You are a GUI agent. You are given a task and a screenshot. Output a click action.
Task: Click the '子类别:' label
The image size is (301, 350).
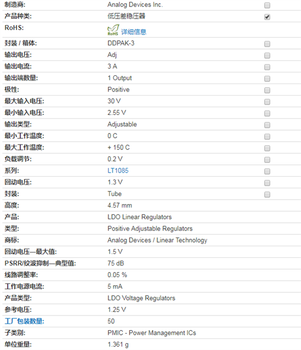[x=15, y=333]
